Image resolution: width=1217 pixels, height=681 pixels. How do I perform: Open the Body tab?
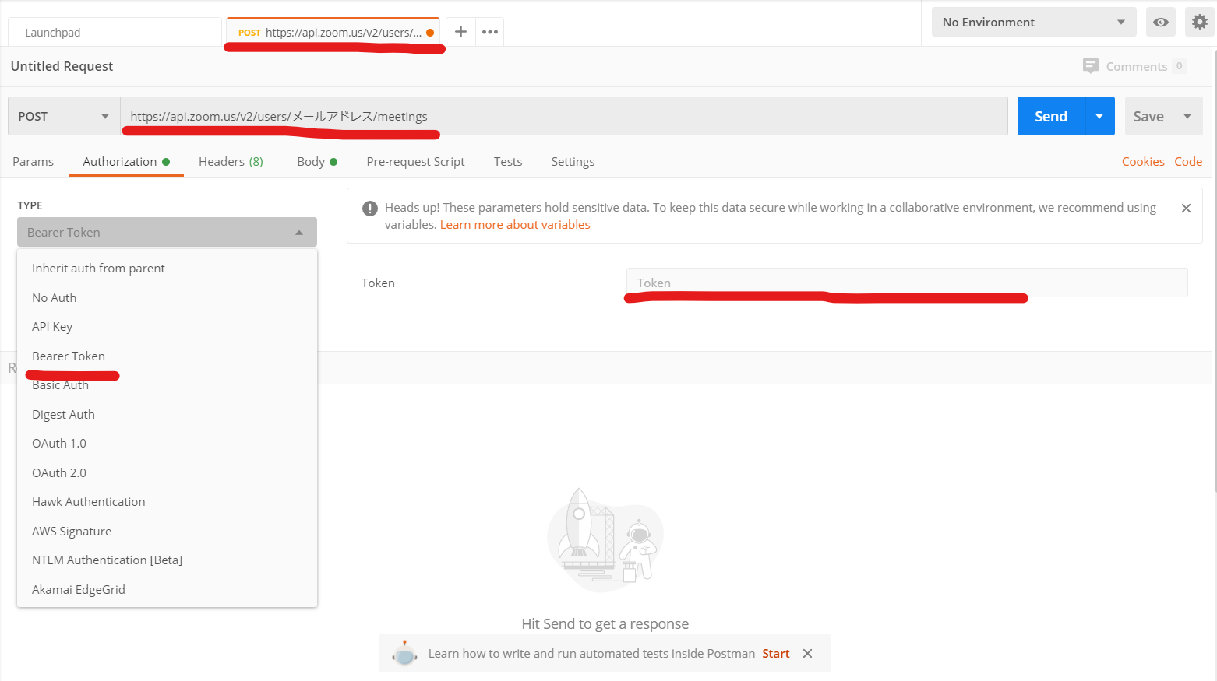(x=317, y=161)
